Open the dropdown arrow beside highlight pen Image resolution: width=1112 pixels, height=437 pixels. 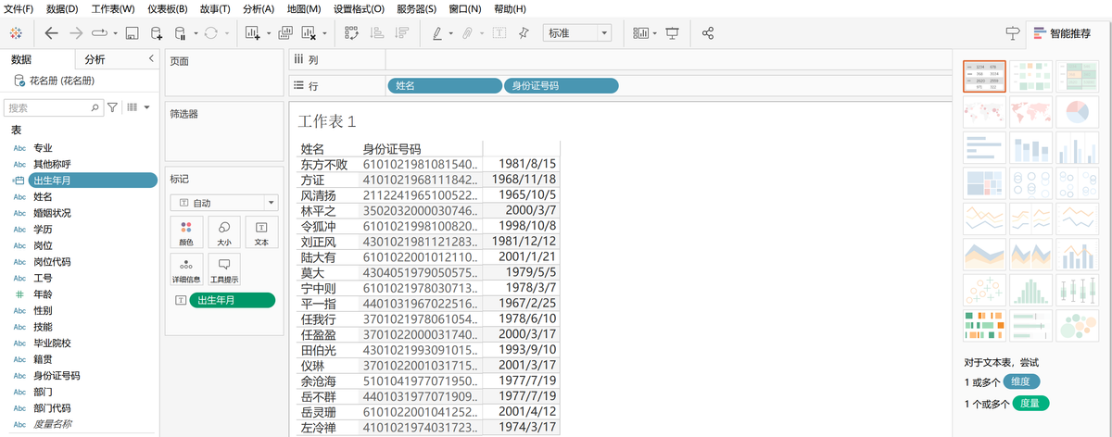coord(451,34)
